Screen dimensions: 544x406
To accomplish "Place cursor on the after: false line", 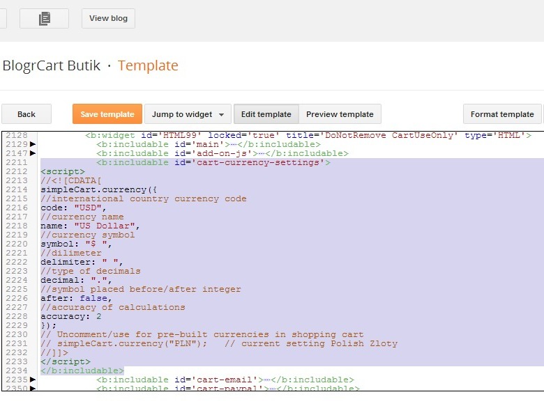I will click(76, 298).
